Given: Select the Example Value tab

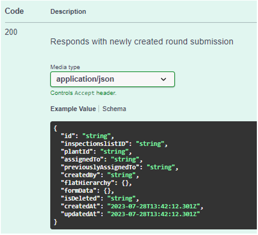Looking at the screenshot, I should click(73, 109).
